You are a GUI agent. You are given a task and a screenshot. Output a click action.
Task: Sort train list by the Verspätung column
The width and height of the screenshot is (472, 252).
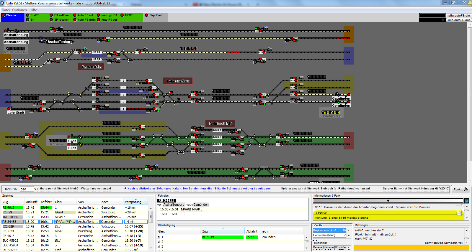(x=133, y=202)
